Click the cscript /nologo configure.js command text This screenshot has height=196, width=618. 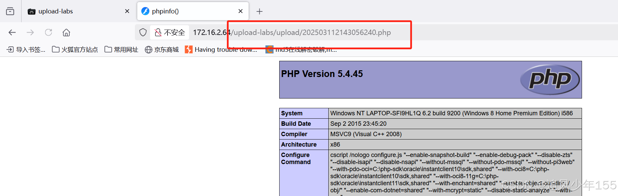(452, 174)
